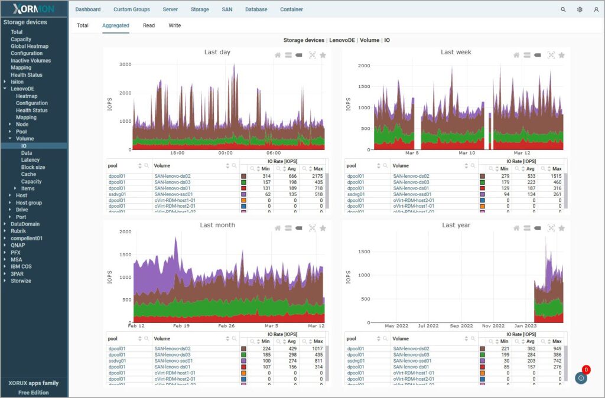Expand the Last year chart to fullscreen
Screen dimensions: 605x398
point(551,227)
